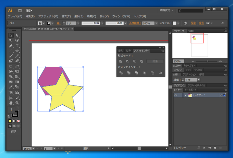The width and height of the screenshot is (233, 158).
Task: Toggle visibility eye of レイヤー 1
Action: coord(175,95)
